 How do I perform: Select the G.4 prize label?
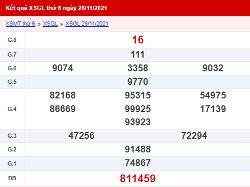12,109
